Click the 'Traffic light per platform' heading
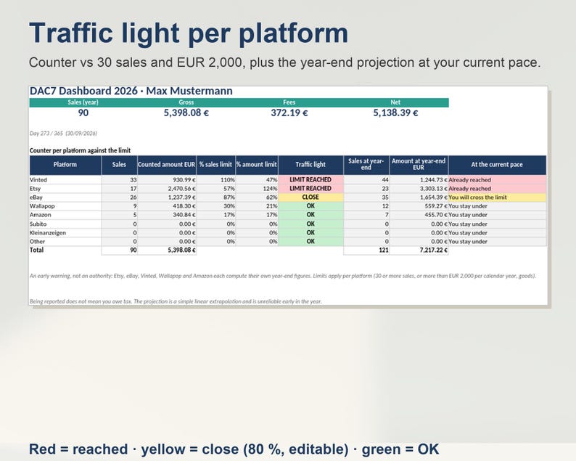Image resolution: width=576 pixels, height=461 pixels. [189, 34]
